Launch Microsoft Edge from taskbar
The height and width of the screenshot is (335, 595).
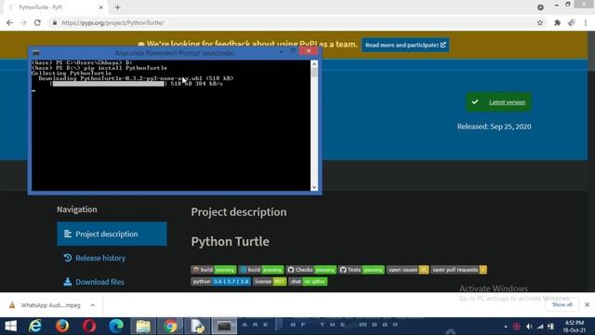tap(116, 327)
